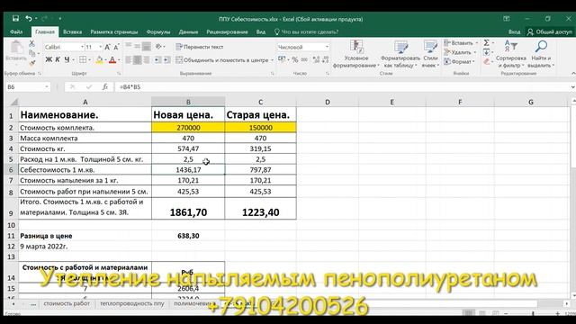This screenshot has width=576, height=324.
Task: Open the Формат cells menu
Action: tap(459, 62)
